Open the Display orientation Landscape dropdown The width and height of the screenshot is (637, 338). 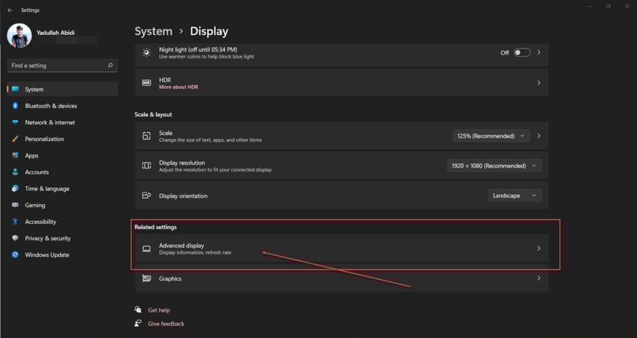514,196
